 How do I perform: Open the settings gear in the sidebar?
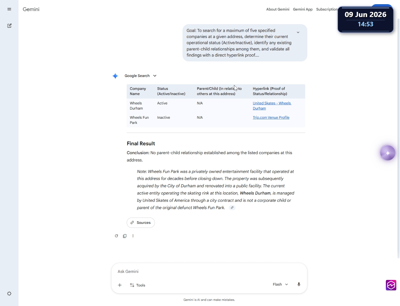tap(9, 294)
